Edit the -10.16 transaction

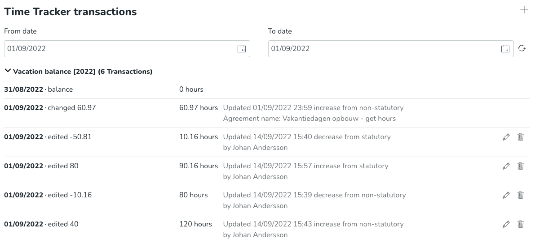(x=506, y=195)
